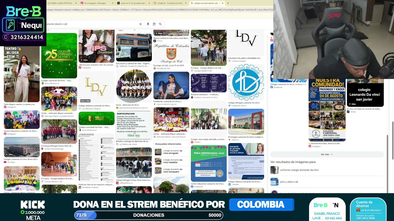
Task: Open the blue Colegio Bilingüe round logo image
Action: tap(246, 83)
